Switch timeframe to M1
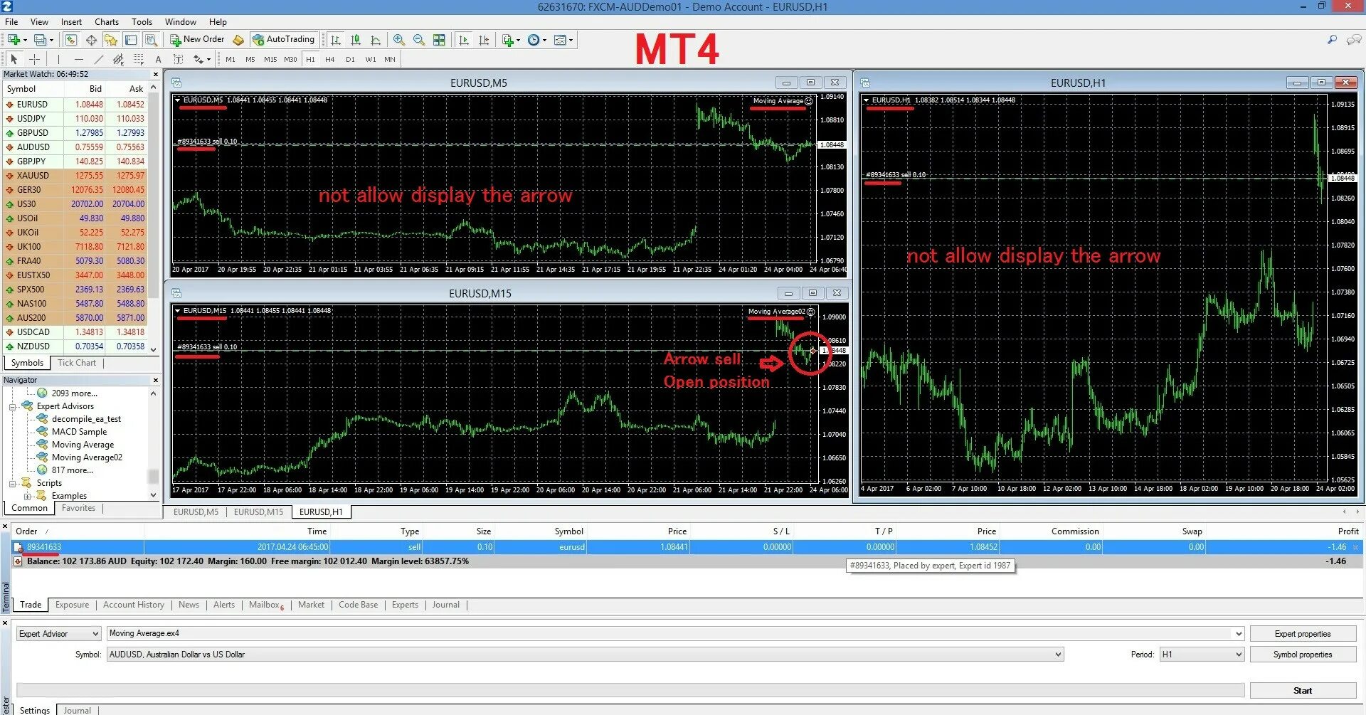 tap(231, 59)
